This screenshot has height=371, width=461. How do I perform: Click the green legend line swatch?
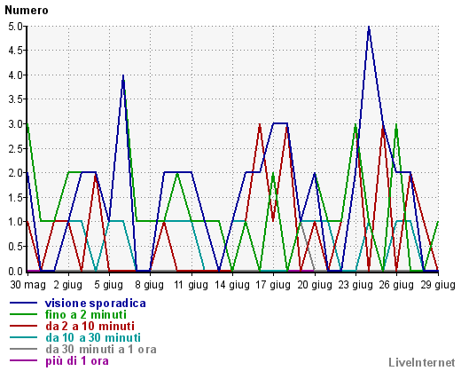(24, 314)
